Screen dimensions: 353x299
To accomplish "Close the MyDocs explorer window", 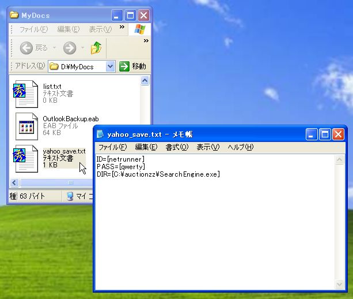I will [x=143, y=16].
